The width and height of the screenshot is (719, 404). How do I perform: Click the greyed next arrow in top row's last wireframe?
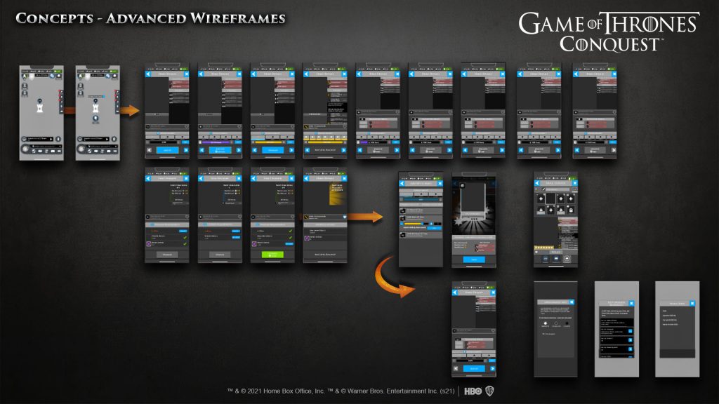point(614,150)
